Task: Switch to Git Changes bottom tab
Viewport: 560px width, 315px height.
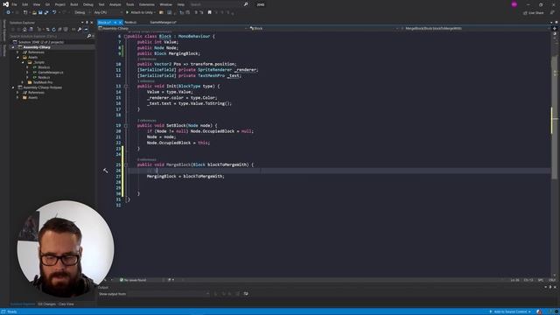Action: pyautogui.click(x=46, y=304)
